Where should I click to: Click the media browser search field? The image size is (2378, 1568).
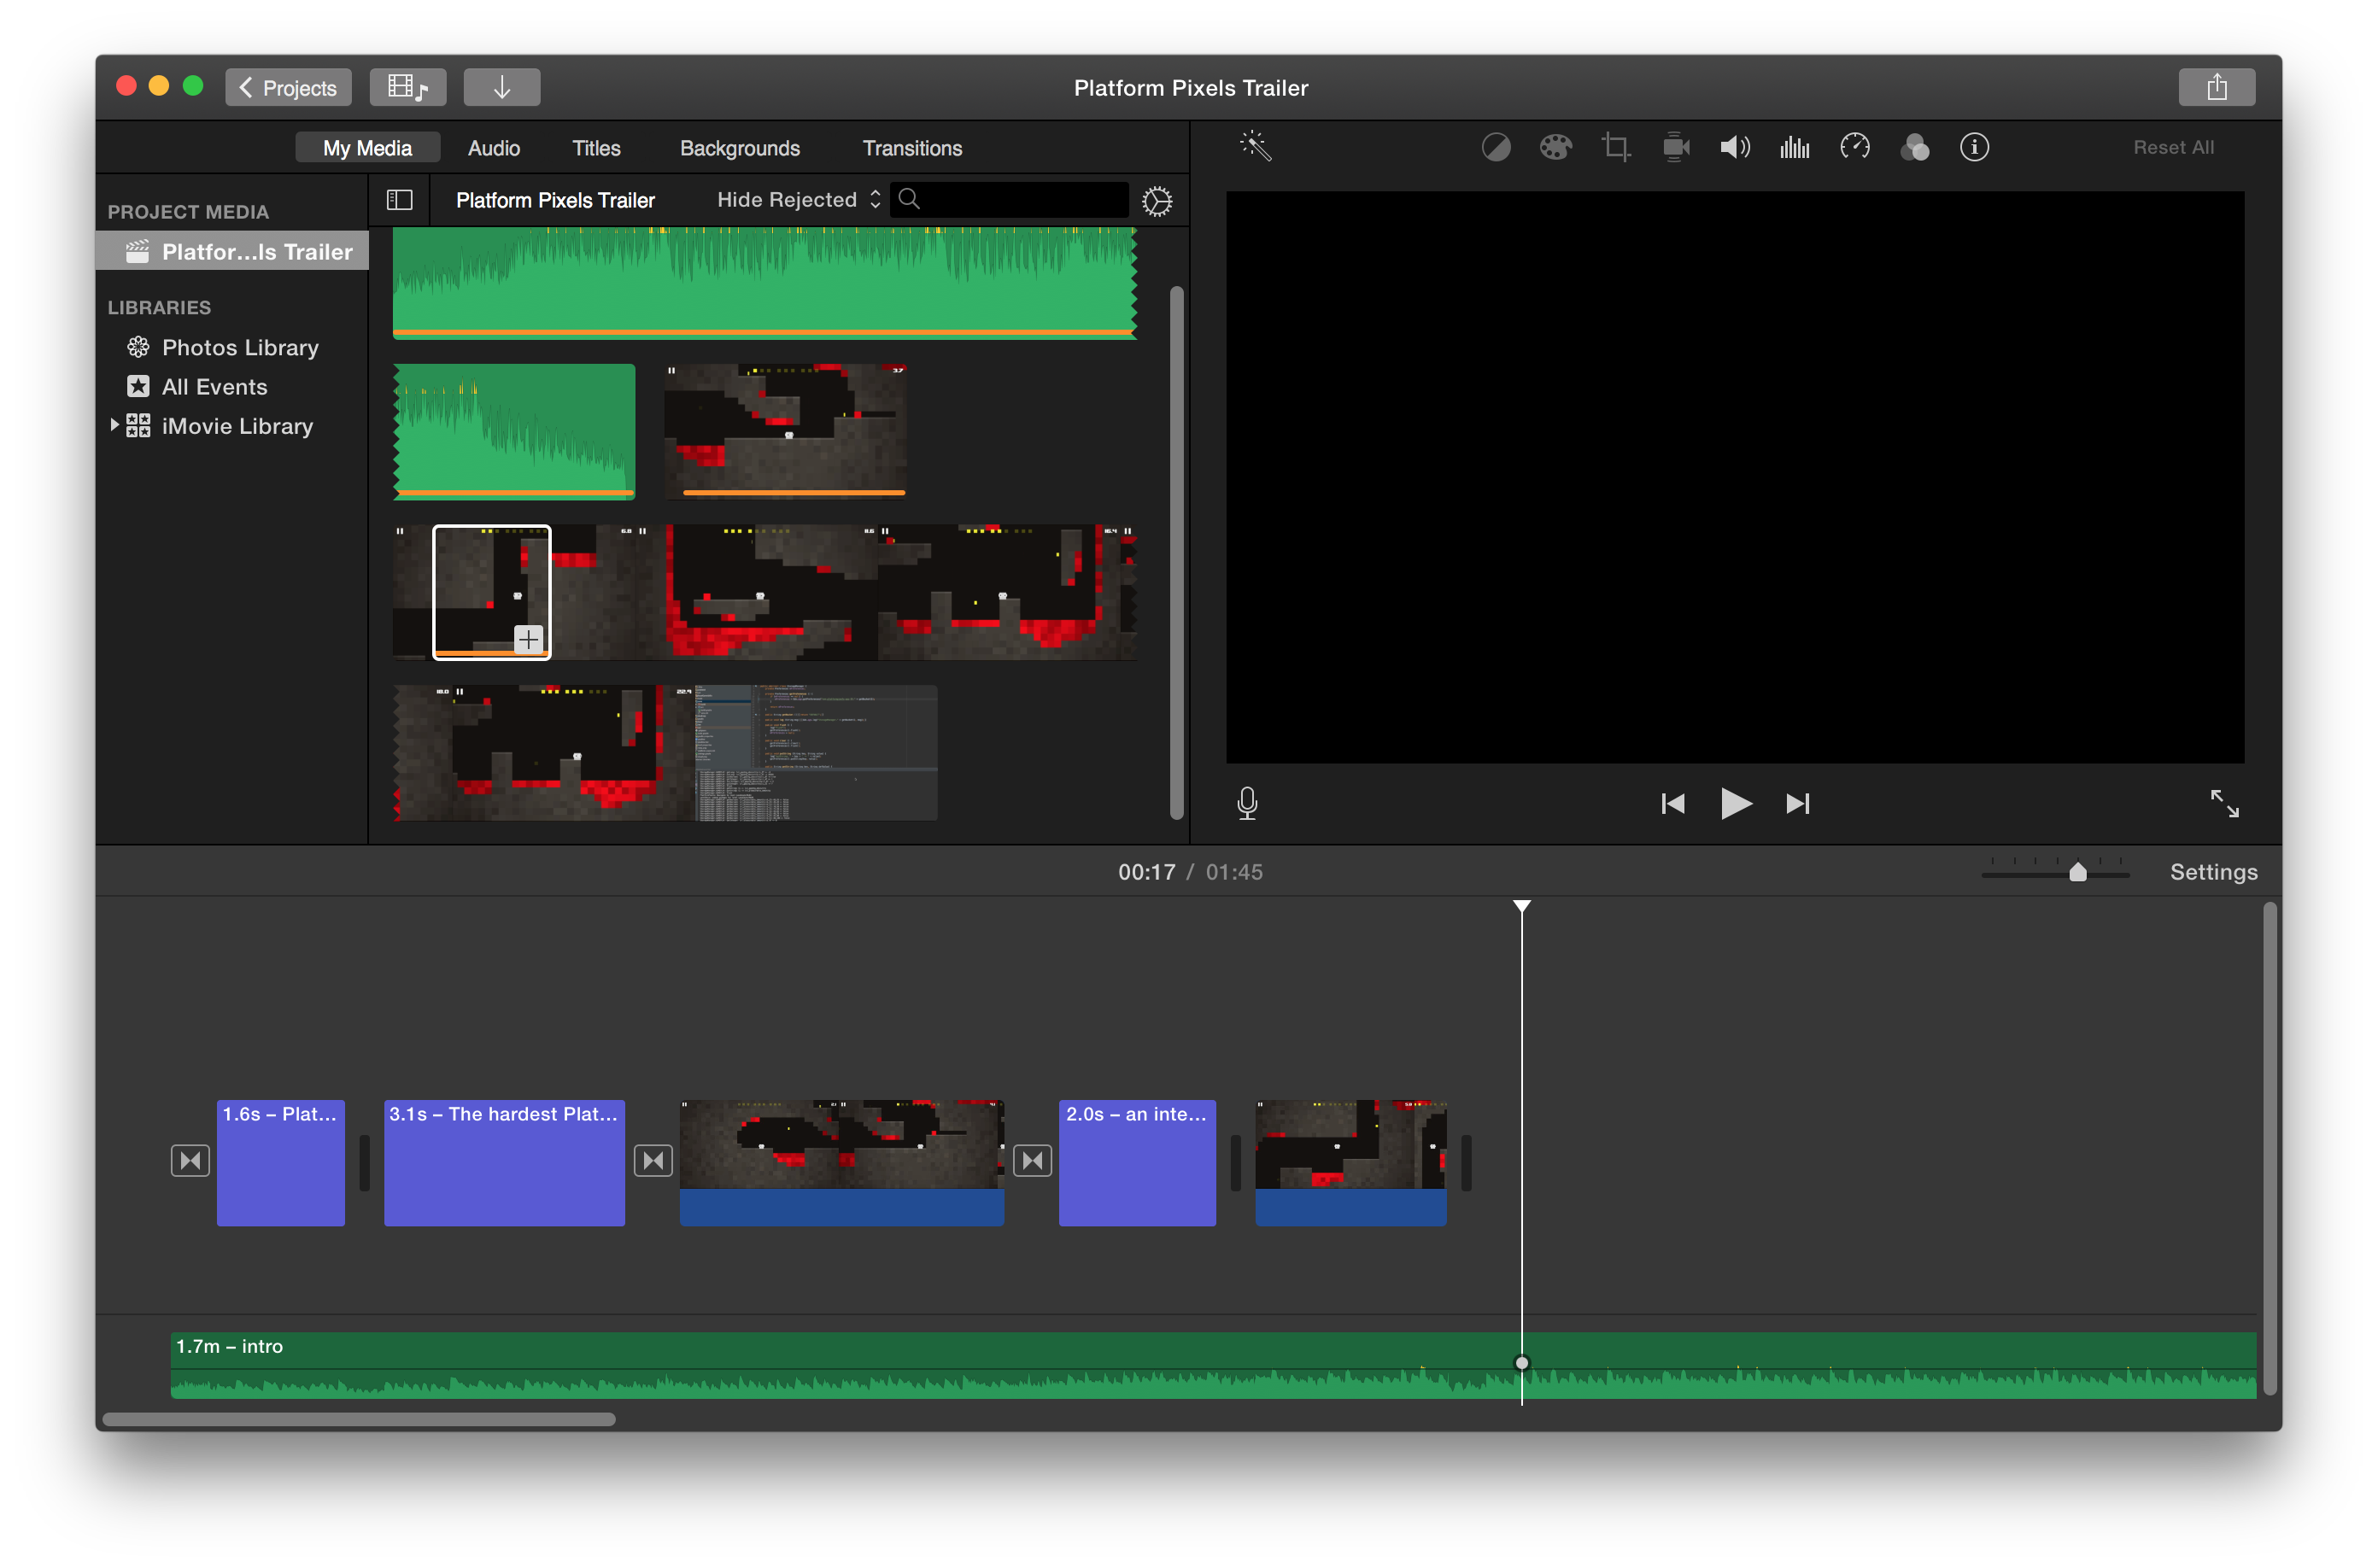coord(1010,200)
